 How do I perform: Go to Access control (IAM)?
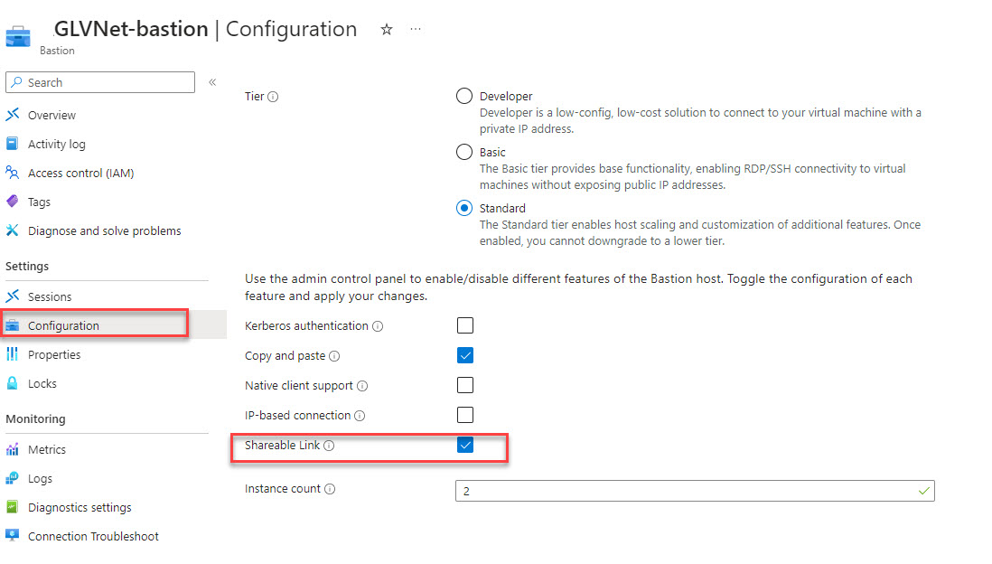click(x=80, y=174)
